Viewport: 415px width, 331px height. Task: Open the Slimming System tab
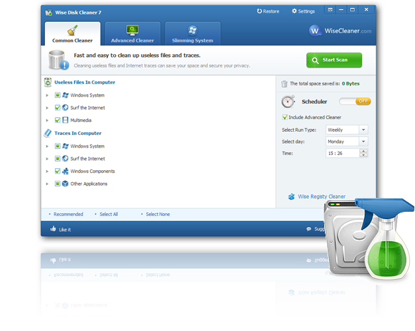[x=193, y=34]
